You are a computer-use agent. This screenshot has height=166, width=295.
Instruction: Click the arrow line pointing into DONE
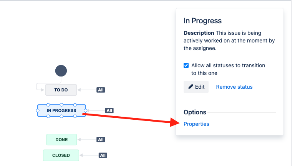click(x=87, y=140)
